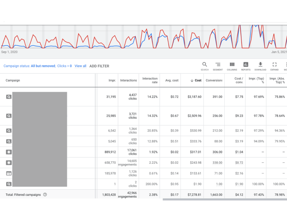Click the $3,187.60 cost cell

coord(194,97)
